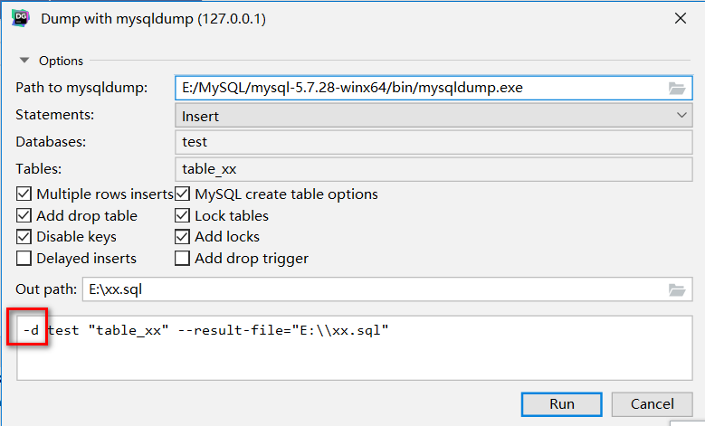Click into Path to mysqldump field
Image resolution: width=705 pixels, height=426 pixels.
click(x=416, y=88)
